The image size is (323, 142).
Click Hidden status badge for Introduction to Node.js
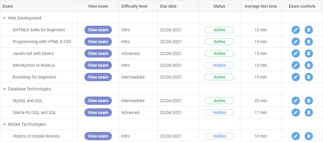tap(219, 65)
